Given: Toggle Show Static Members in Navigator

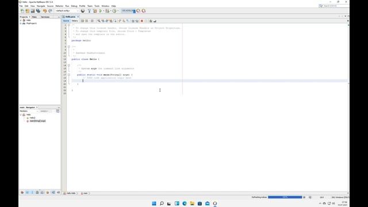Looking at the screenshot, I should pyautogui.click(x=32, y=193).
